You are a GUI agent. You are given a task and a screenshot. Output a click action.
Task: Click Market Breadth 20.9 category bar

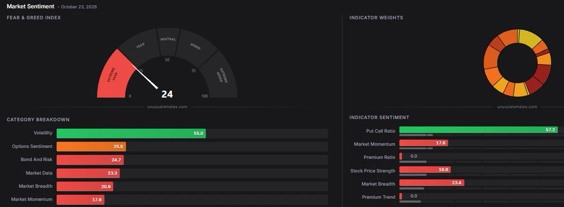[85, 186]
